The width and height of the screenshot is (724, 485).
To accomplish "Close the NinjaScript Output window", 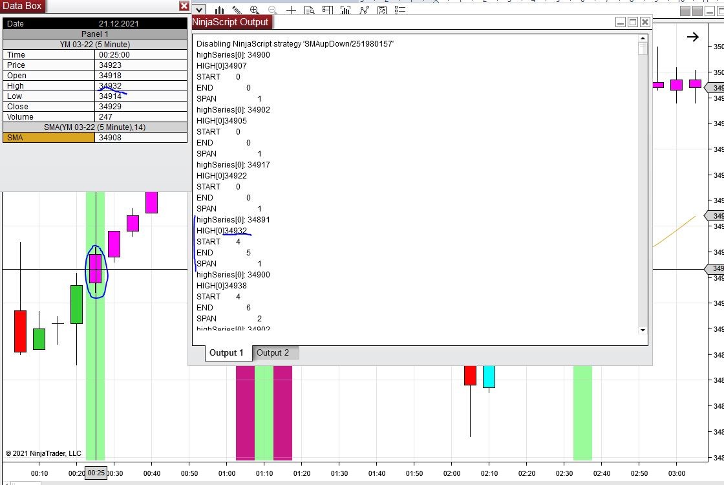I will [645, 22].
